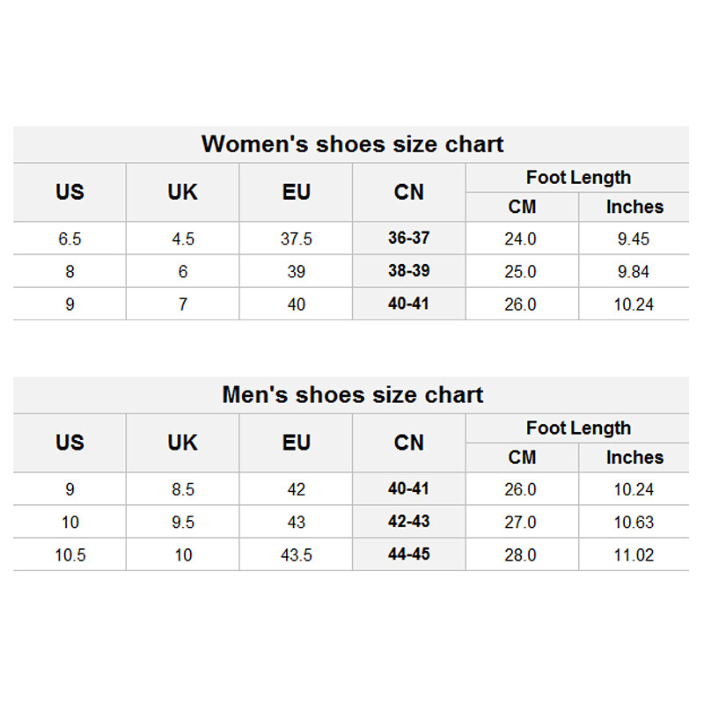This screenshot has width=704, height=704.
Task: Click the 42-43 CN size cell
Action: pos(409,521)
